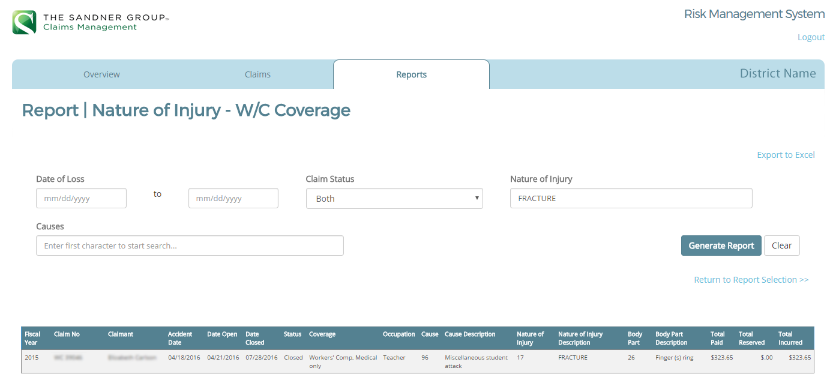Switch to the Overview tab

click(x=101, y=74)
